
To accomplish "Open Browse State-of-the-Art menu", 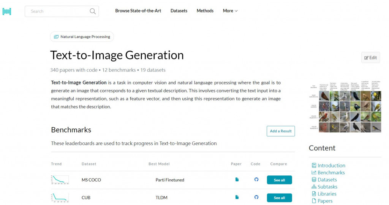I will (x=138, y=11).
